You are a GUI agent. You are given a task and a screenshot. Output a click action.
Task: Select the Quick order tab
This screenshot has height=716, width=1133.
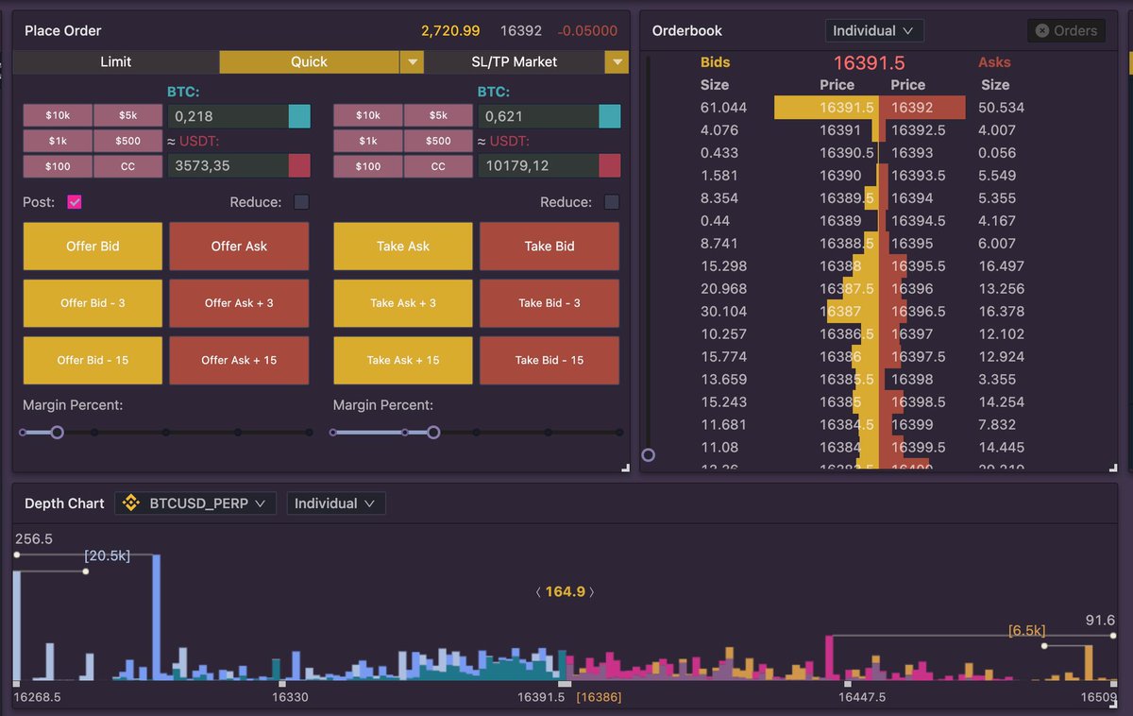coord(310,62)
